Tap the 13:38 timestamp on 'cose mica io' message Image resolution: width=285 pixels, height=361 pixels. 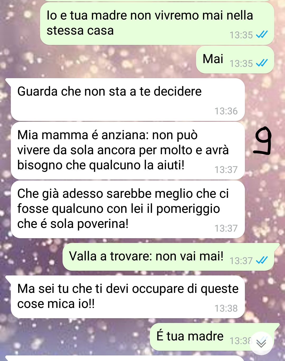226,308
